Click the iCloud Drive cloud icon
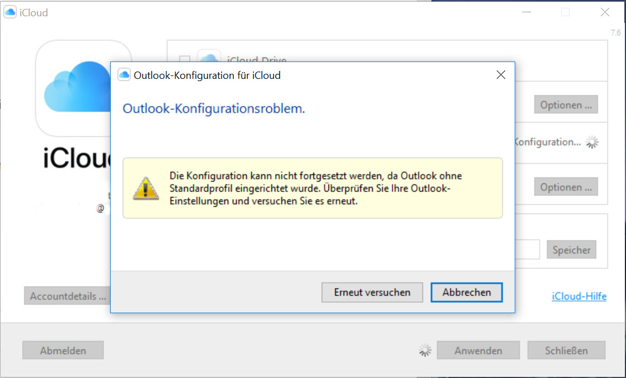626x378 pixels. [209, 58]
